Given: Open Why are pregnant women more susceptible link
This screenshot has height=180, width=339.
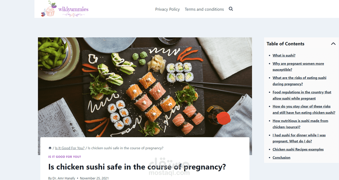Looking at the screenshot, I should pos(298,67).
